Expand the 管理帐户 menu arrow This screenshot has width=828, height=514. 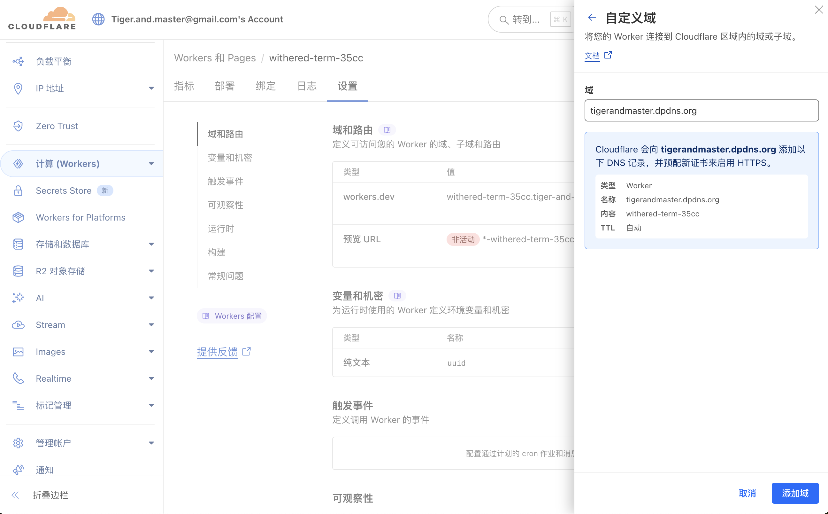[151, 443]
